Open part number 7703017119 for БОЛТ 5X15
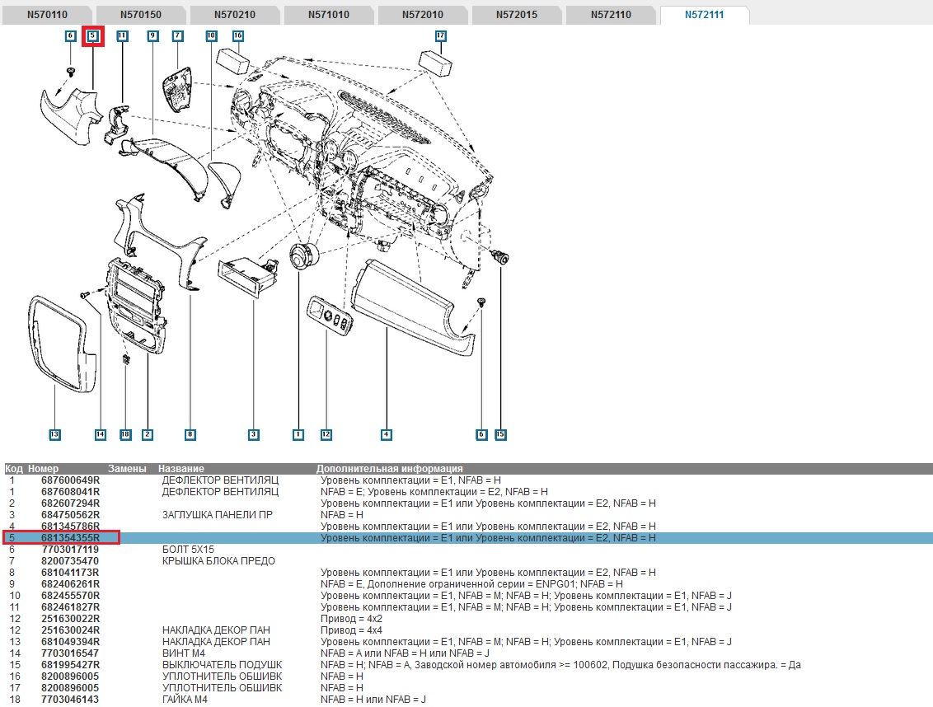933x707 pixels. pyautogui.click(x=70, y=550)
